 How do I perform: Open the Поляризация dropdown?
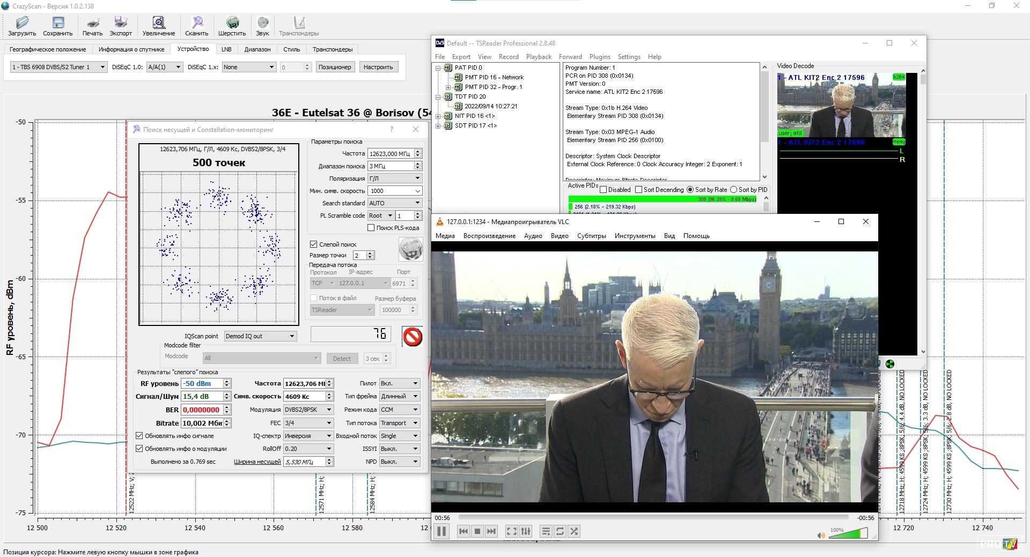[395, 179]
